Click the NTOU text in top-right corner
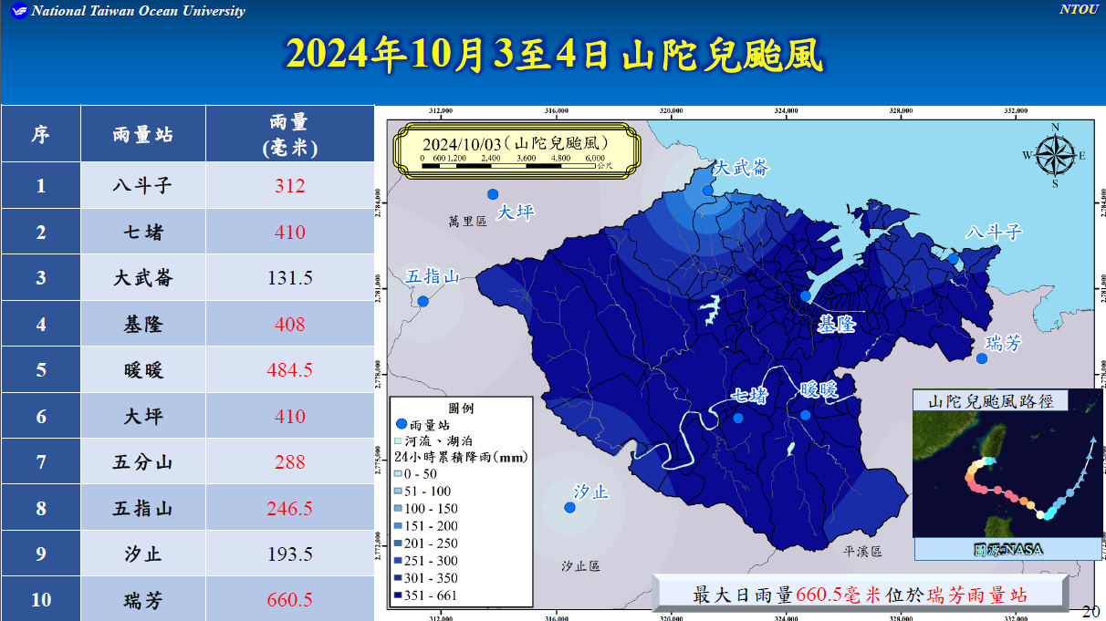Viewport: 1106px width, 621px height. [x=1080, y=10]
